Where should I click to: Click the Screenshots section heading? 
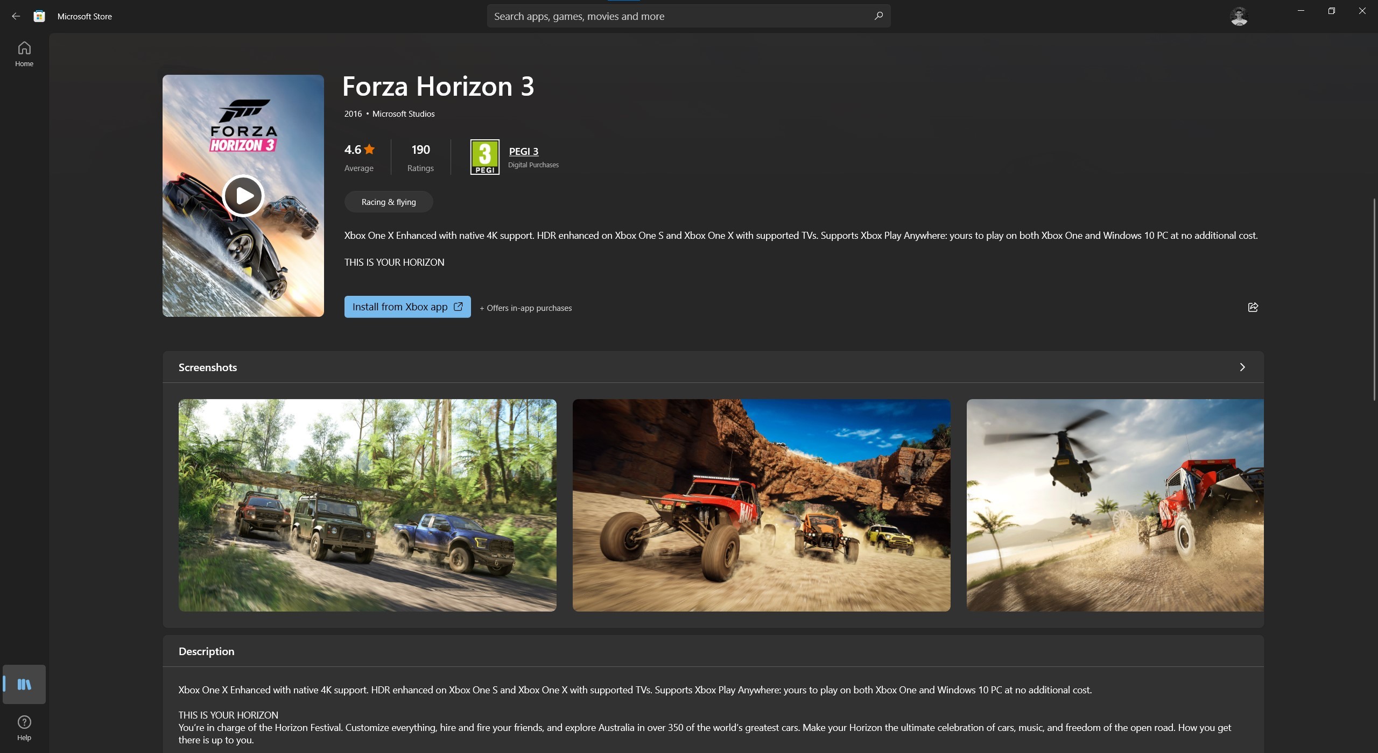tap(208, 367)
